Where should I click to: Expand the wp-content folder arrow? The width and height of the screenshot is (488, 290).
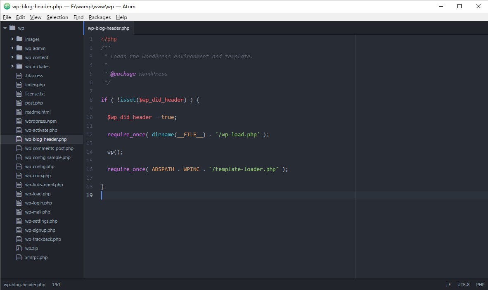[x=12, y=57]
